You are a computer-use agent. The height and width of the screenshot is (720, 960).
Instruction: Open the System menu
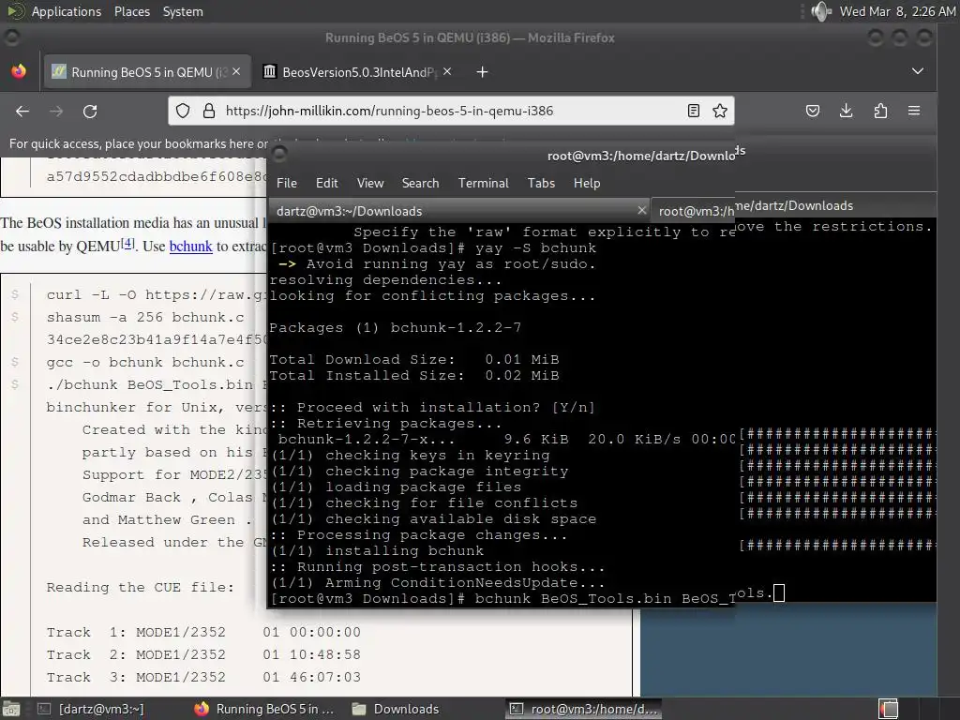point(183,11)
